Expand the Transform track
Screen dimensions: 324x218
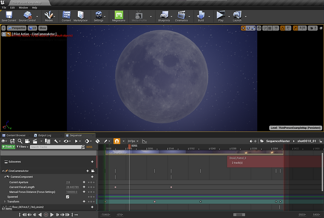[5, 201]
